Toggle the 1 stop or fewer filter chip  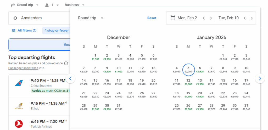[57, 30]
